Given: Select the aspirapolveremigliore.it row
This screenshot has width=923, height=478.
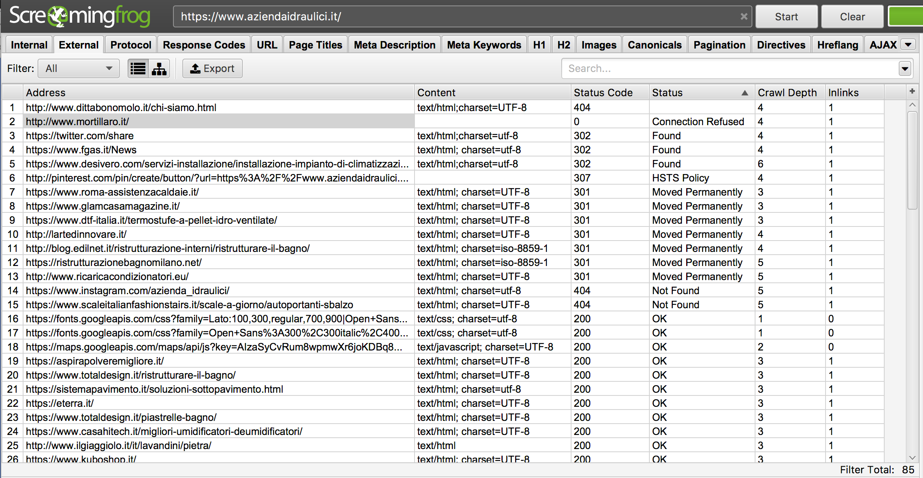Looking at the screenshot, I should pos(443,361).
